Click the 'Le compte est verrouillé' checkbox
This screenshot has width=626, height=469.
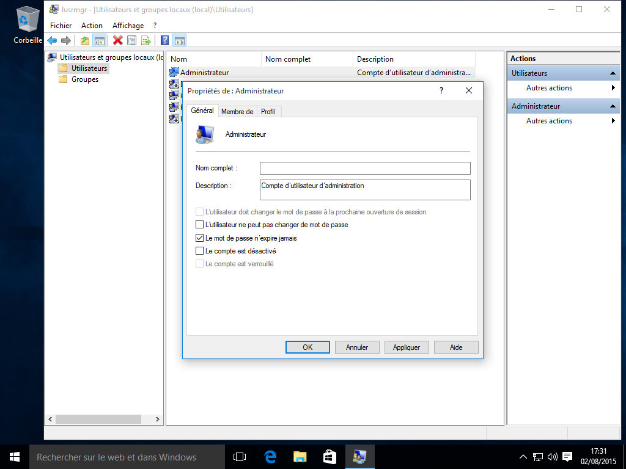point(200,264)
